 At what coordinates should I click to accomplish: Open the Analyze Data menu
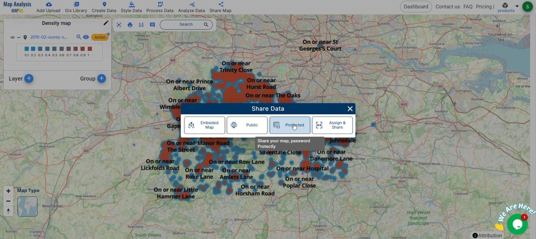191,7
